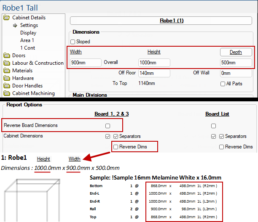Click the Door Handles folder icon
This screenshot has height=222, width=258.
click(x=7, y=86)
